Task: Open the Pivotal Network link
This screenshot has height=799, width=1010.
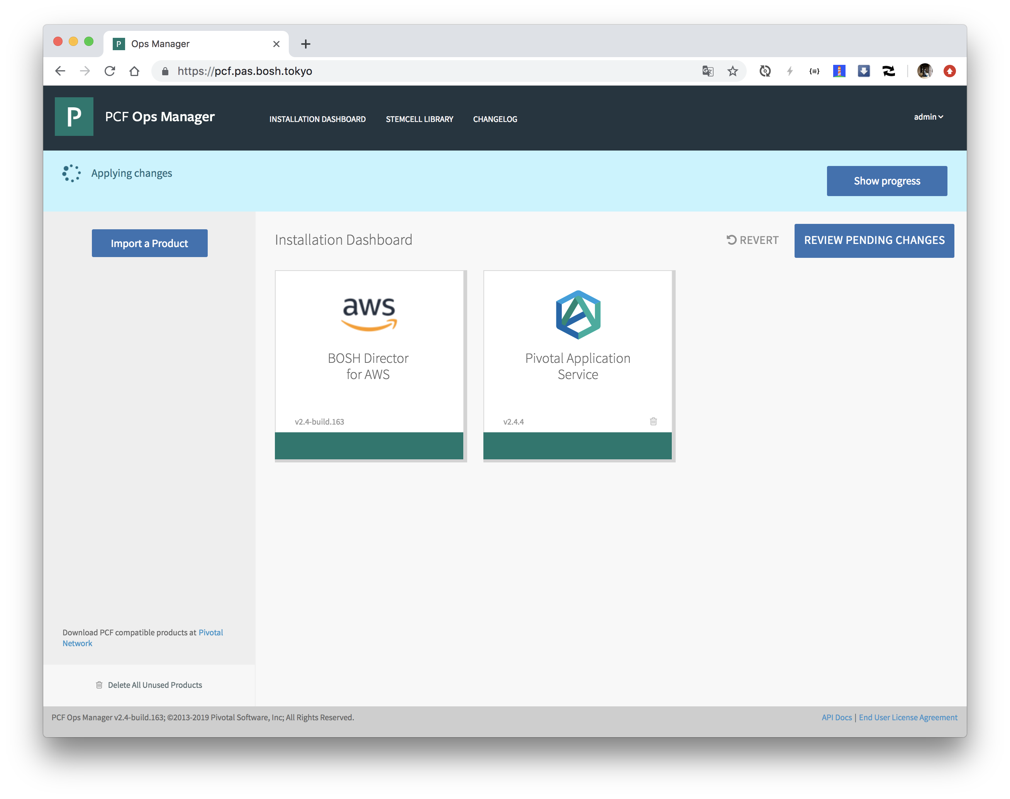Action: point(210,633)
